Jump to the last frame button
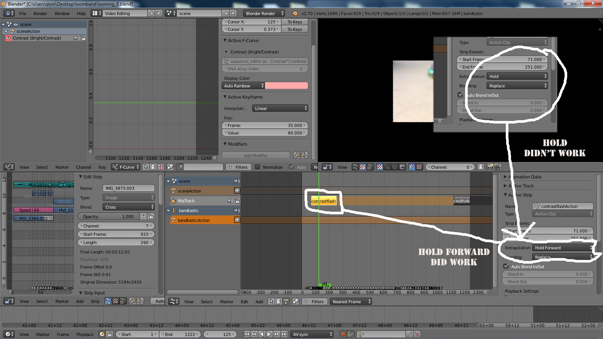Viewport: 603px width, 339px height. [x=284, y=334]
